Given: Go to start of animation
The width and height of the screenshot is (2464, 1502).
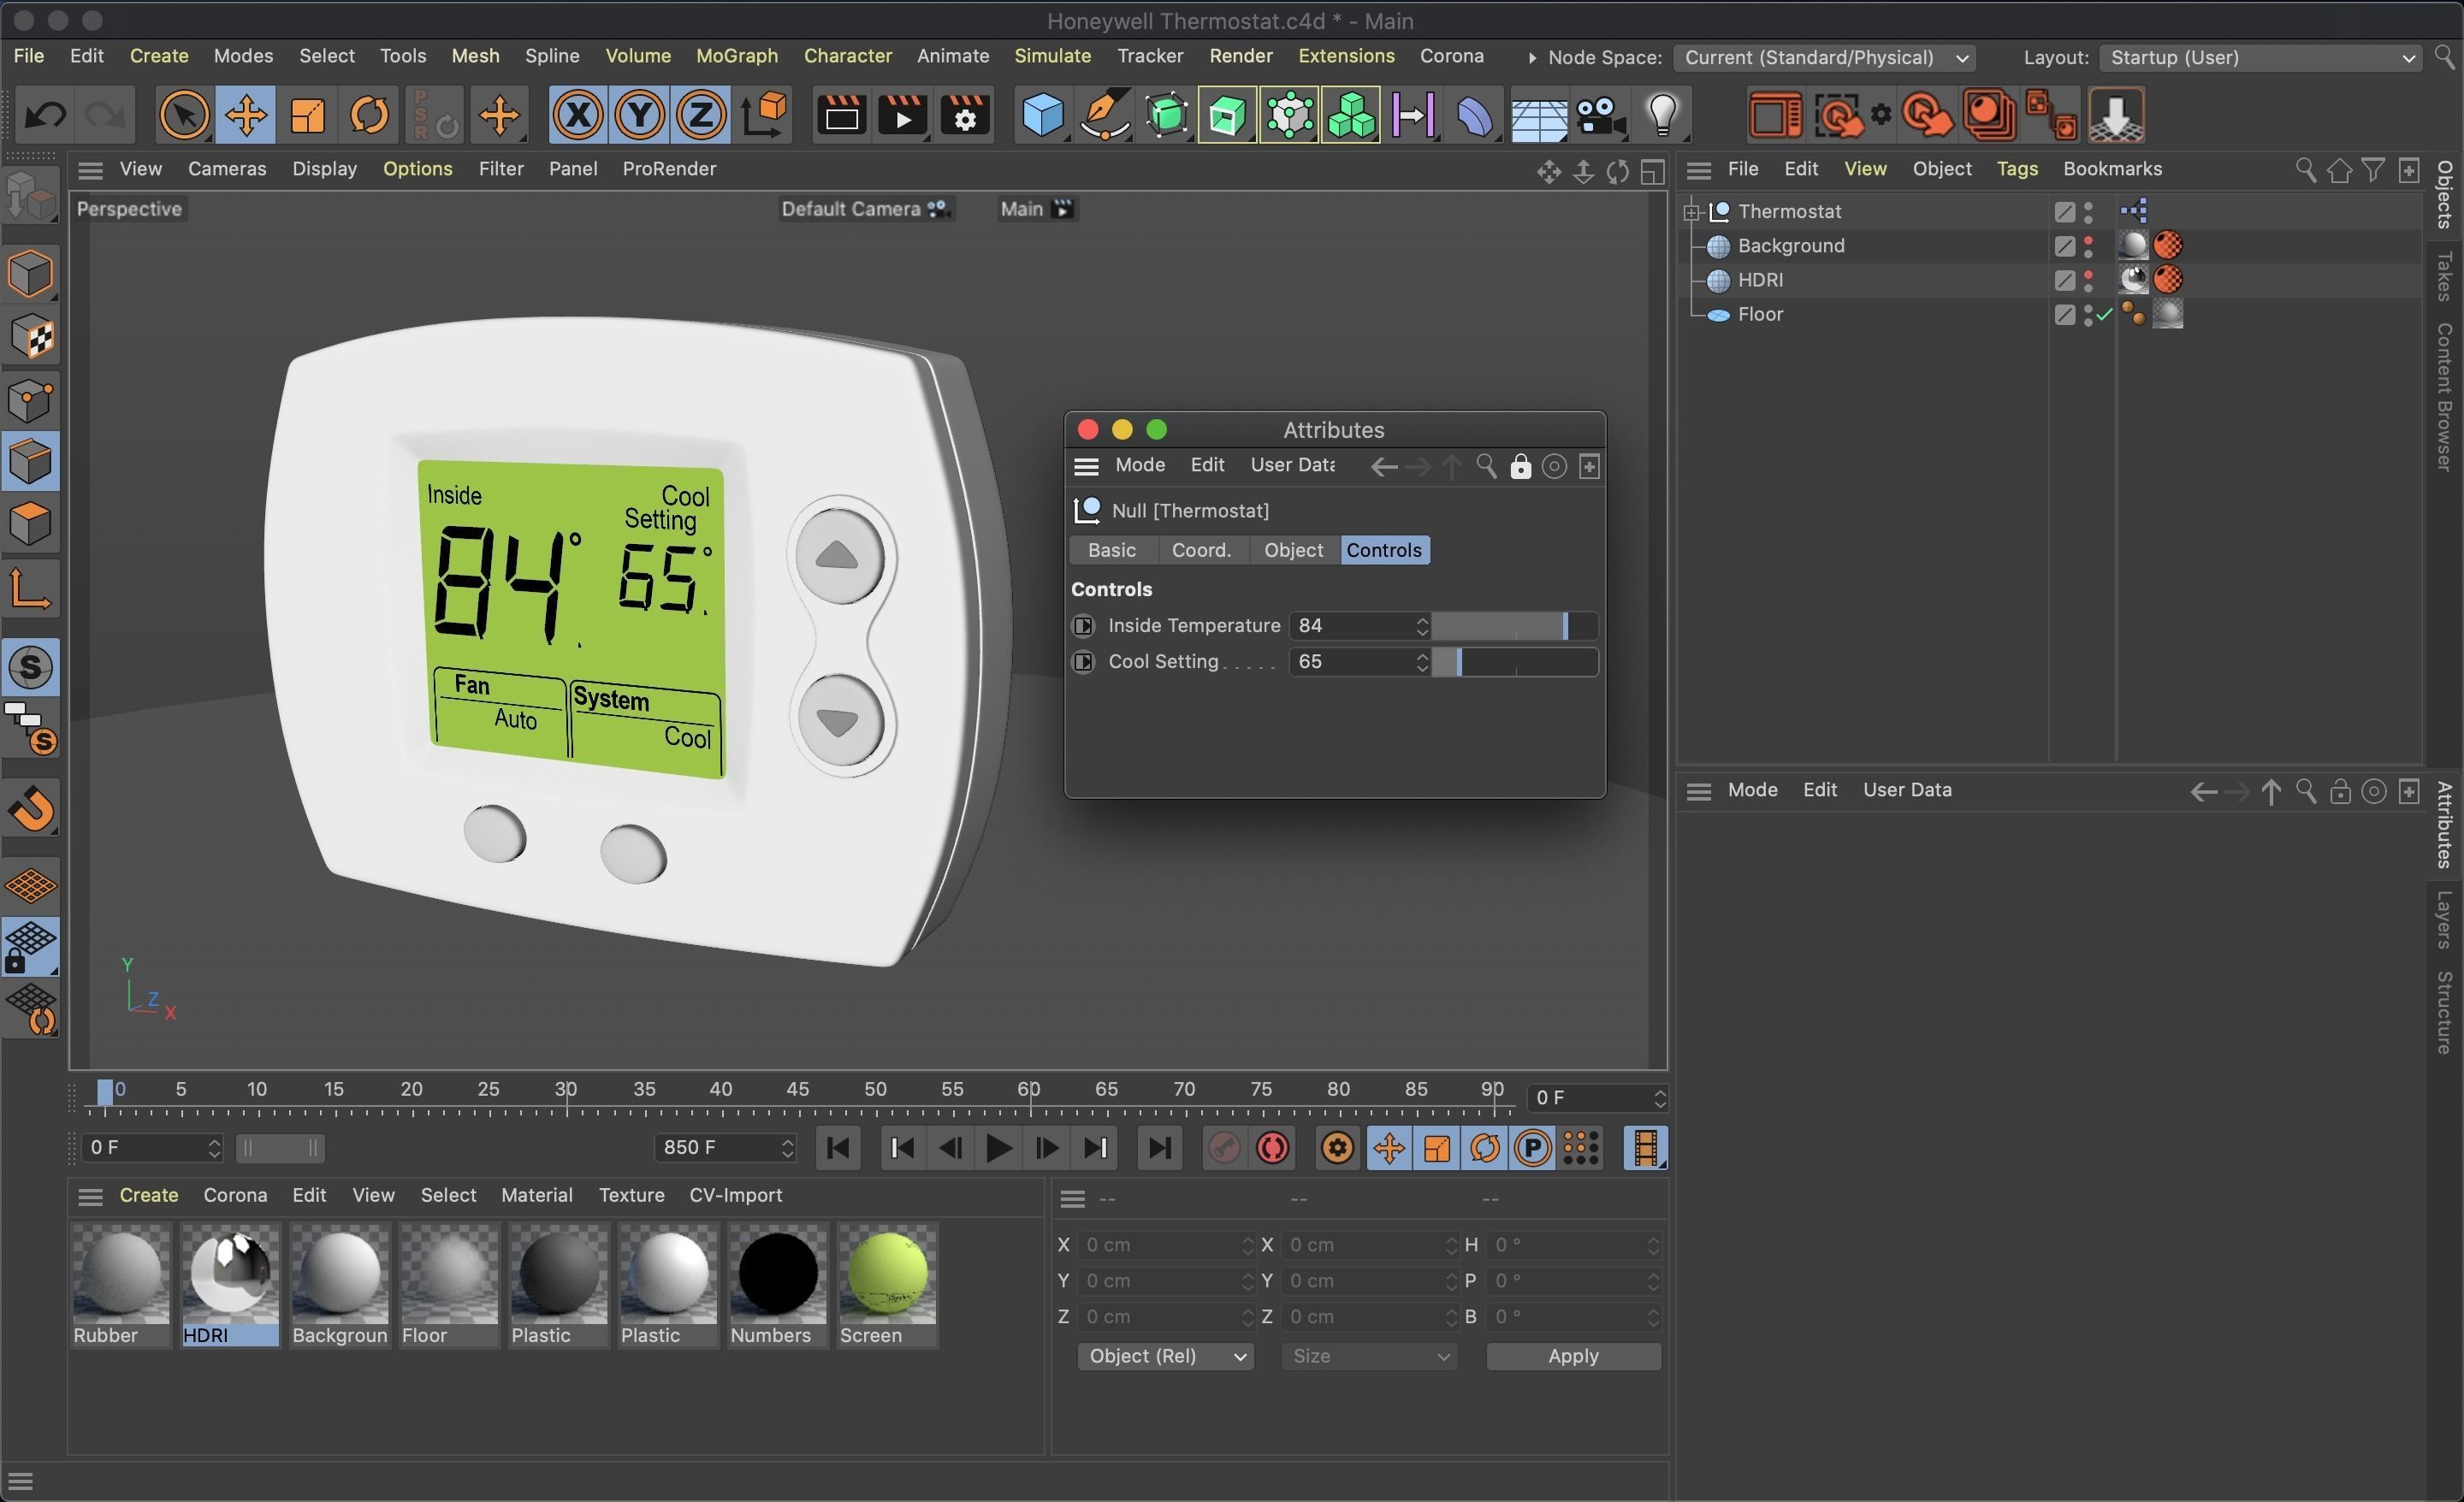Looking at the screenshot, I should pos(838,1148).
